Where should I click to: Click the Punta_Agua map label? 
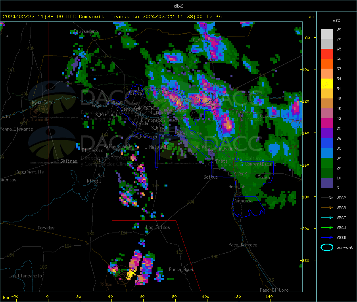[x=181, y=269]
